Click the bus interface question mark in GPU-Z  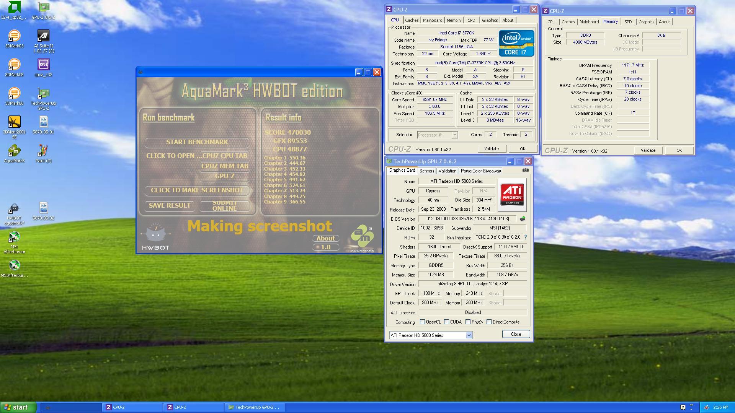tap(525, 237)
